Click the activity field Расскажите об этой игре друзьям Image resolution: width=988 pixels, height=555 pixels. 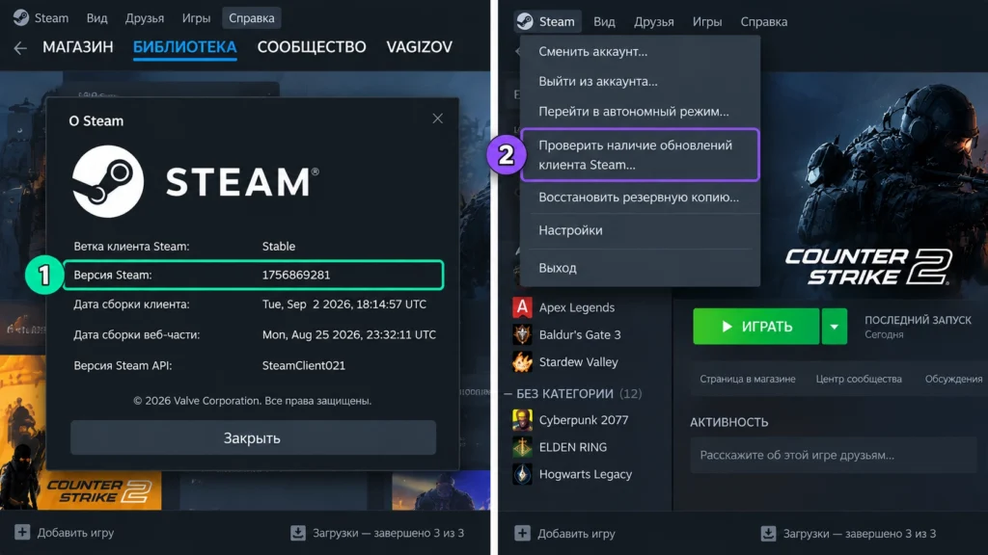click(x=833, y=455)
